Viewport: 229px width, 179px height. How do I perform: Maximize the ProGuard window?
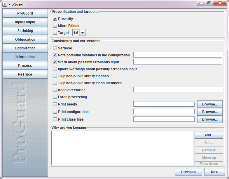click(209, 3)
